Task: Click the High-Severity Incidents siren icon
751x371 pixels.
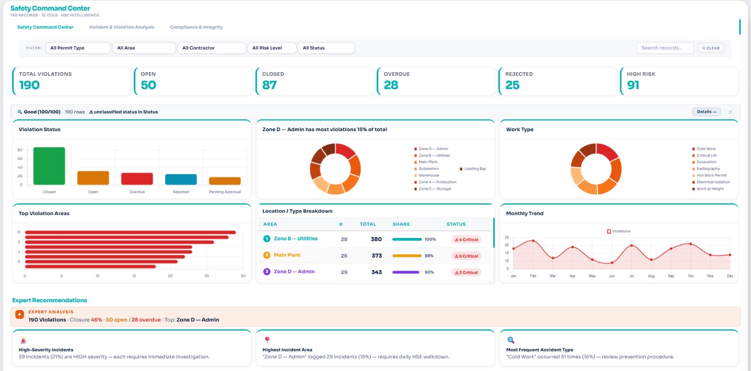Action: pos(23,341)
